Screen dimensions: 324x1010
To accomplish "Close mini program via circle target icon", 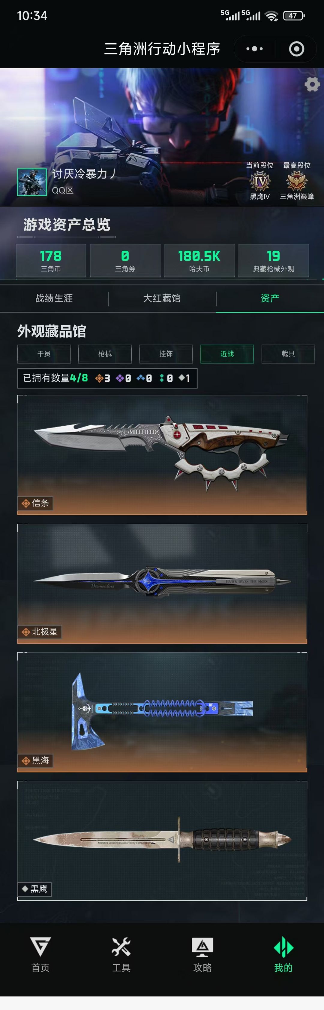I will tap(296, 49).
